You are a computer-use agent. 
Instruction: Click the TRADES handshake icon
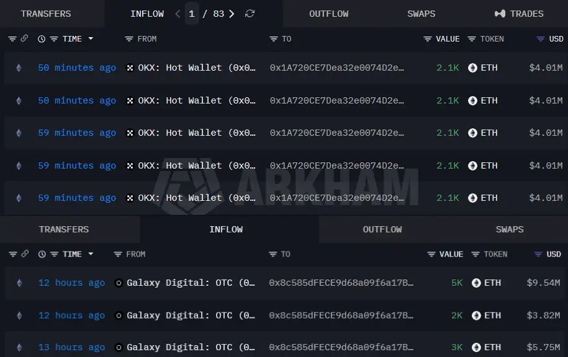[500, 14]
